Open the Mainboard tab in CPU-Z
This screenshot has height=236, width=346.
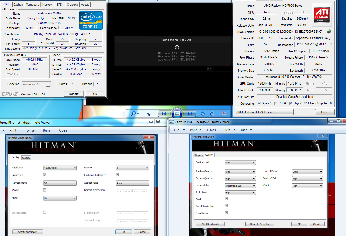(32, 5)
